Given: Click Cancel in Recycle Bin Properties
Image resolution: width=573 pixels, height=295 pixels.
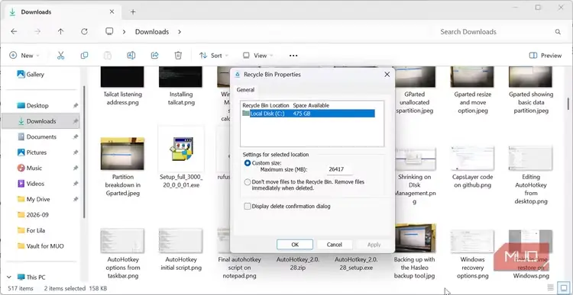Looking at the screenshot, I should (335, 245).
